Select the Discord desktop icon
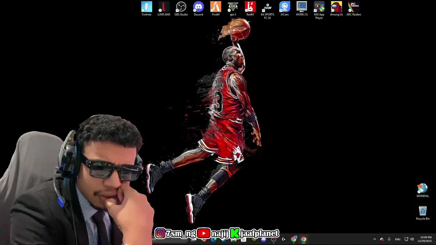 (x=198, y=9)
